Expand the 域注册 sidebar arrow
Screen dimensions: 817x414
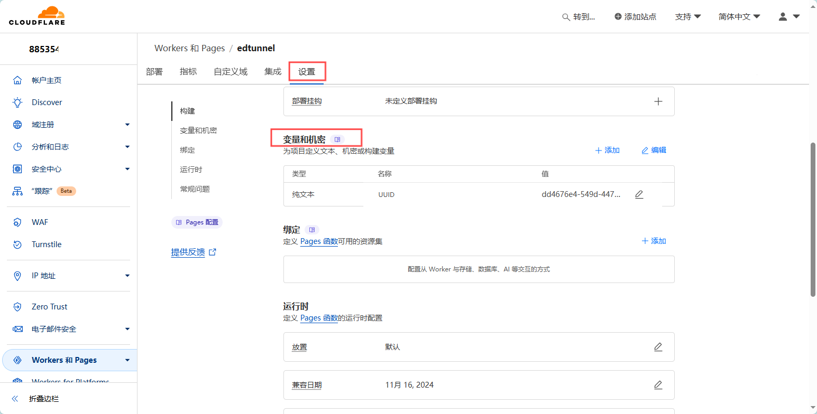pos(127,125)
